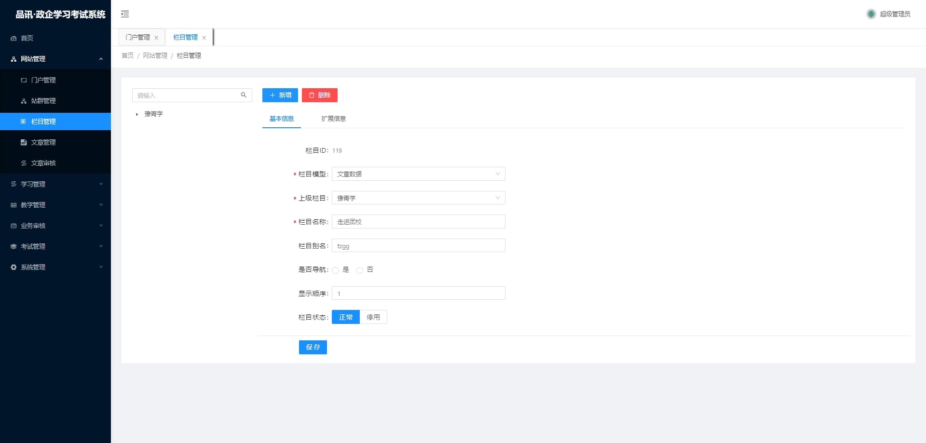Expand the 系统管理 menu chevron
The image size is (926, 443).
[x=101, y=267]
